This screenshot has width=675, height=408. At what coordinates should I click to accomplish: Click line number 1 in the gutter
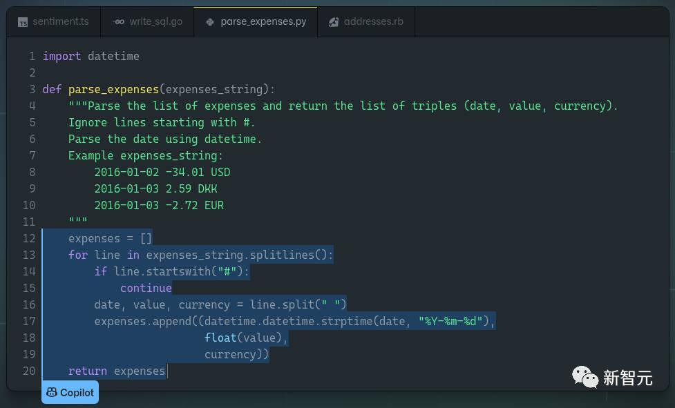[x=32, y=56]
